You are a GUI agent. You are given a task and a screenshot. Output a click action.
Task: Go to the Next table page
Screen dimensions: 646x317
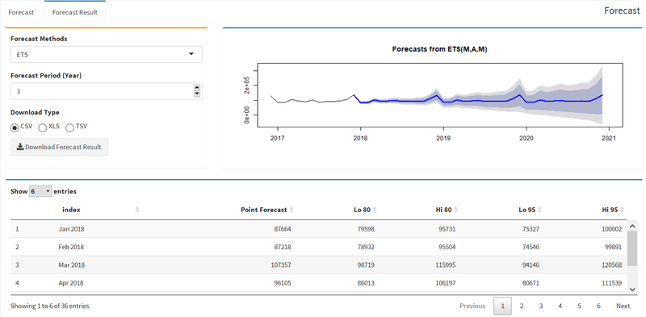[623, 306]
